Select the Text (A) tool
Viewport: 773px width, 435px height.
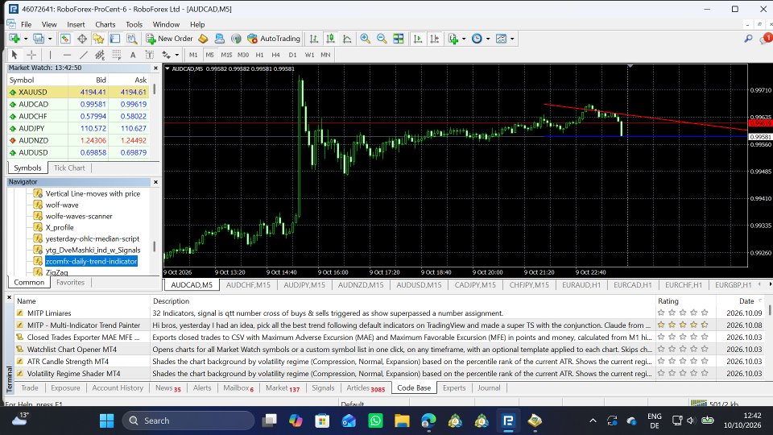tap(133, 55)
